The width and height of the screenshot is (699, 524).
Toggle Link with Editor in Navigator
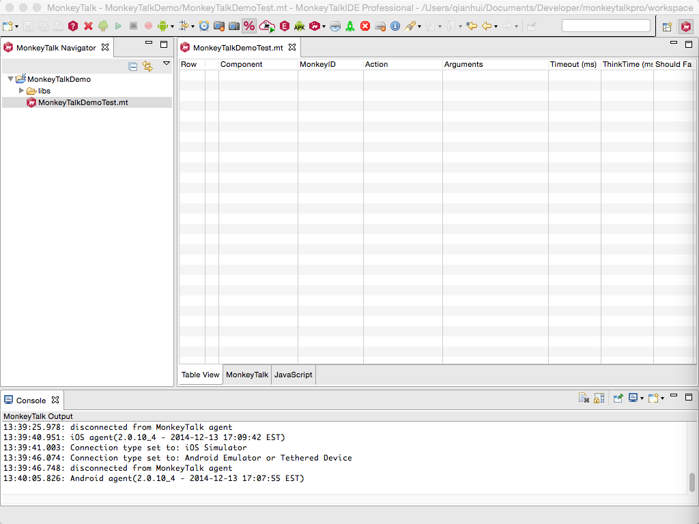(147, 66)
